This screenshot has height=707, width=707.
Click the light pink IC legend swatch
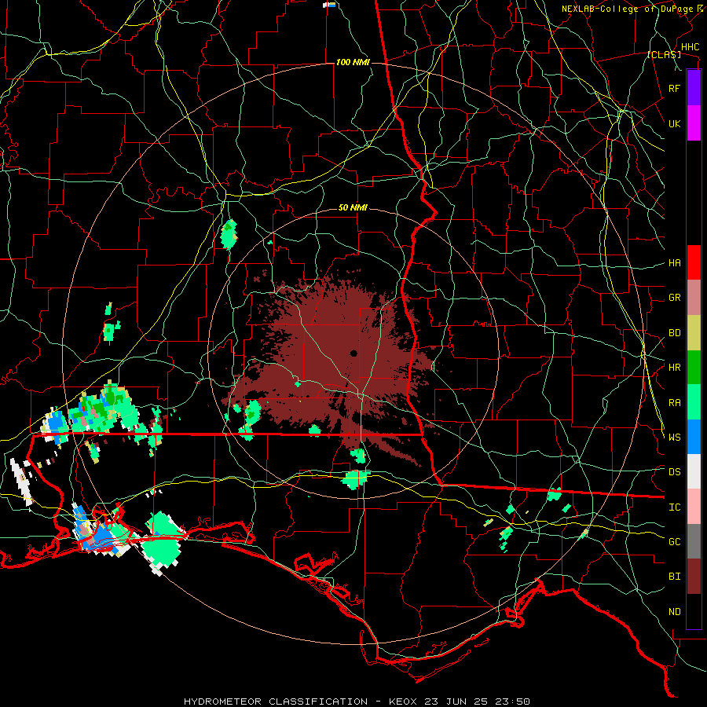click(x=694, y=507)
